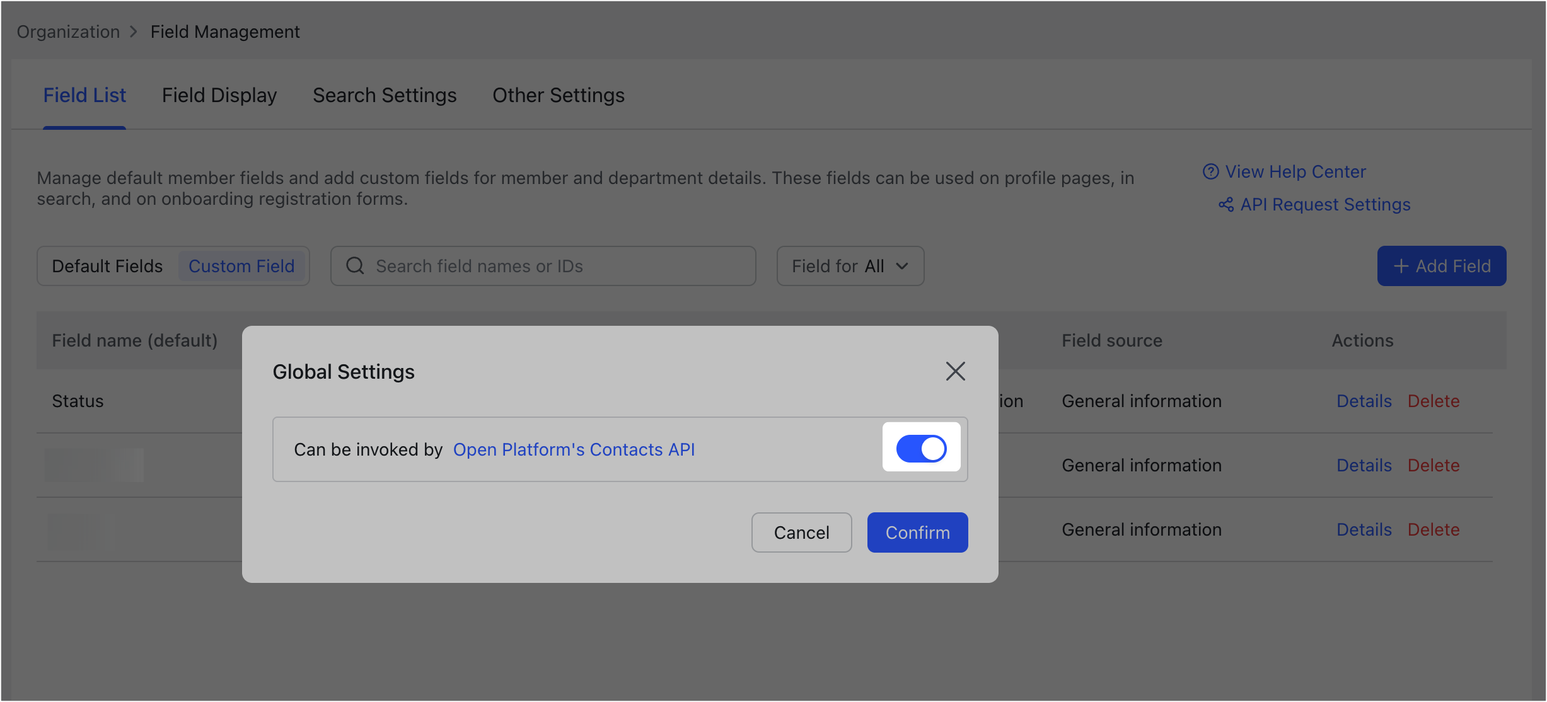This screenshot has height=702, width=1547.
Task: Toggle the Contacts API invocation switch
Action: [x=921, y=449]
